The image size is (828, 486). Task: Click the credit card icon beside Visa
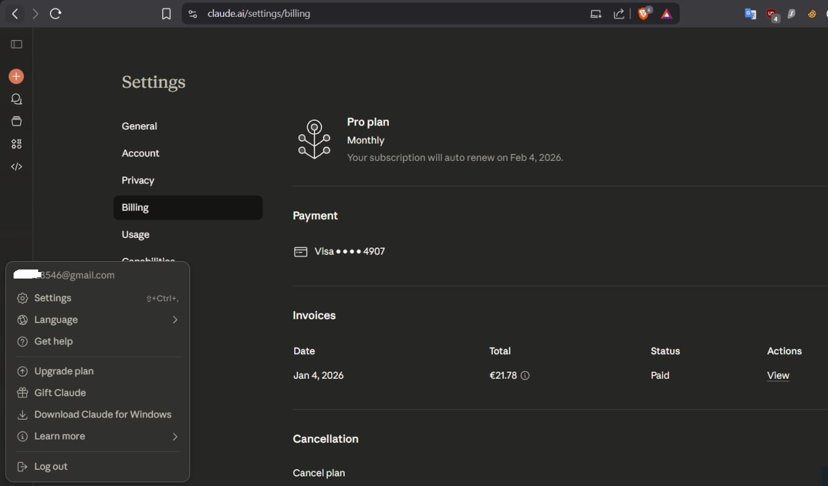pos(301,251)
